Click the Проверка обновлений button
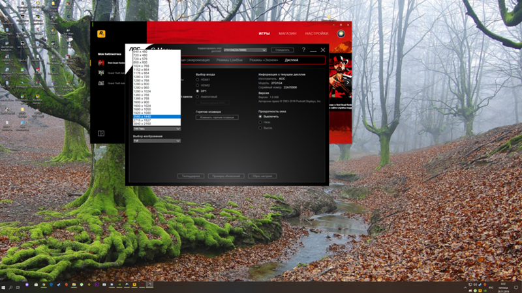 (226, 176)
